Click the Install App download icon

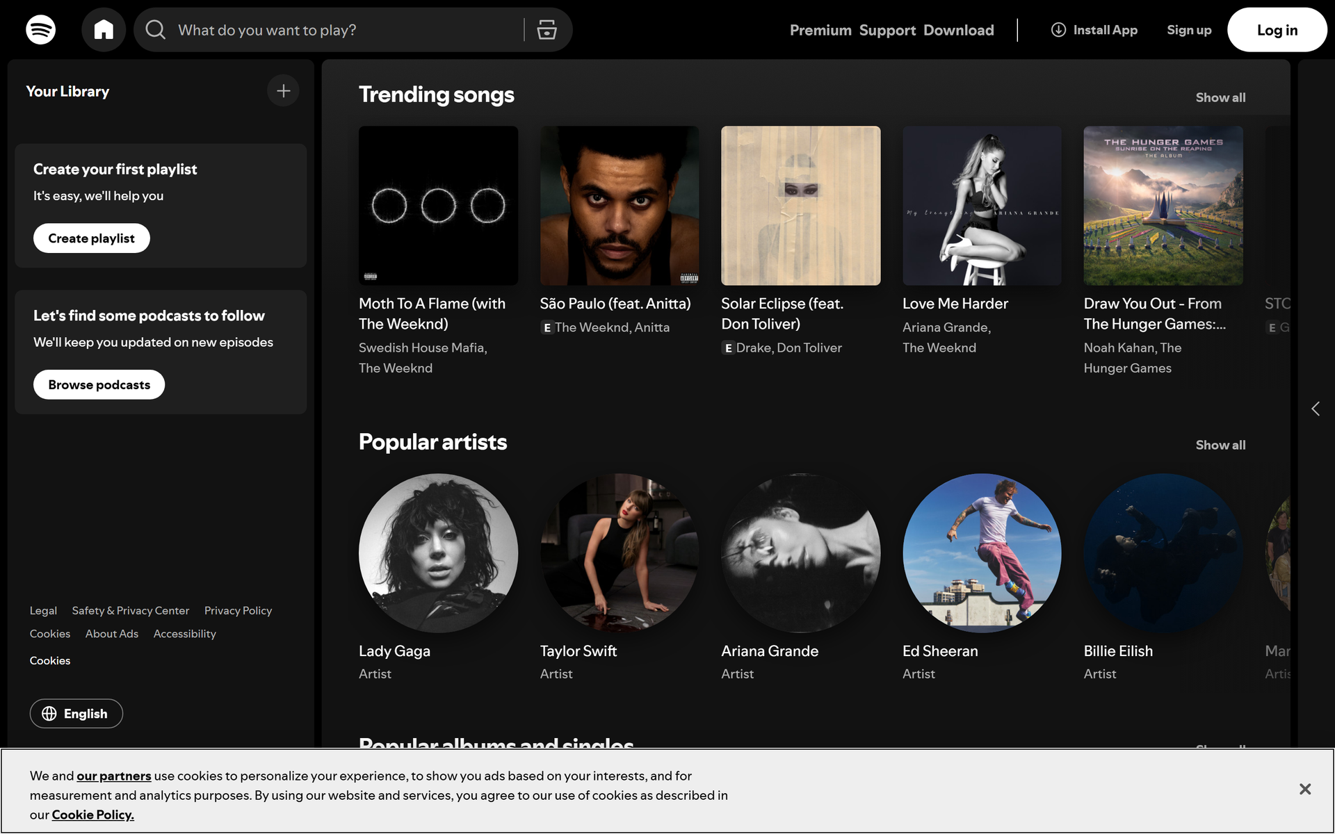[1058, 30]
